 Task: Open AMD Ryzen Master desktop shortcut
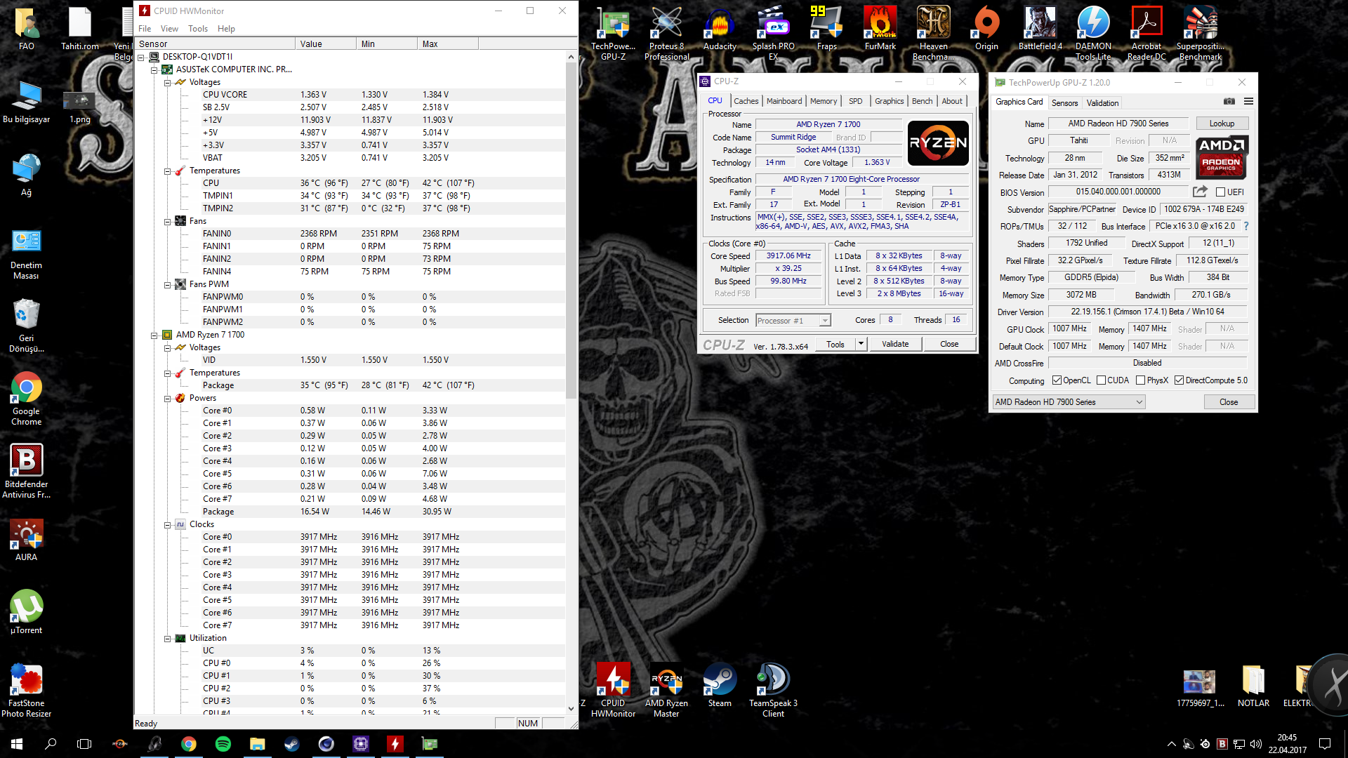tap(666, 690)
